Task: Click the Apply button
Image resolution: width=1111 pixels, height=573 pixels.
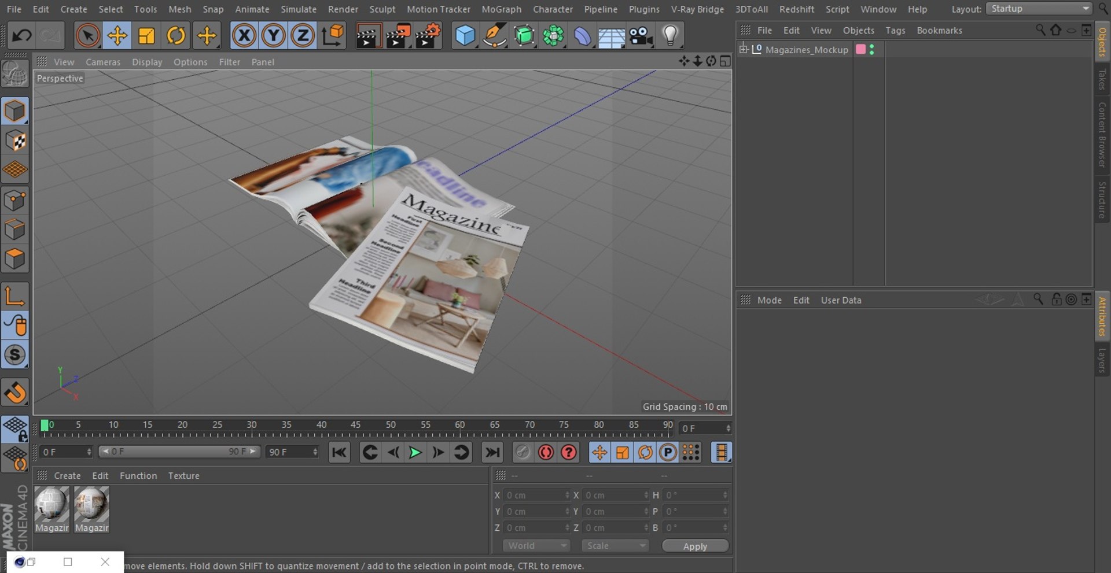Action: 695,546
